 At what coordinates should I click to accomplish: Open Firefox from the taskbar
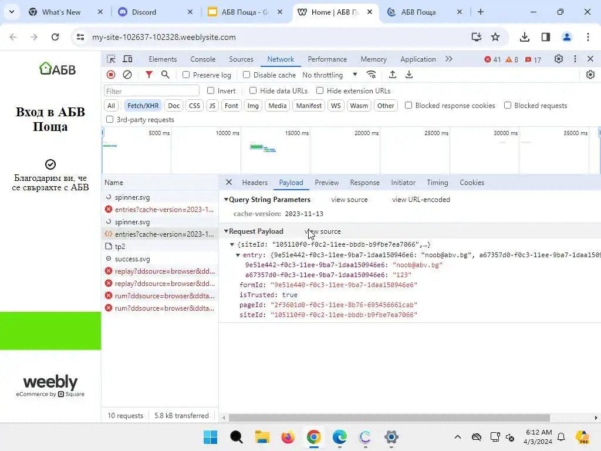tap(288, 437)
